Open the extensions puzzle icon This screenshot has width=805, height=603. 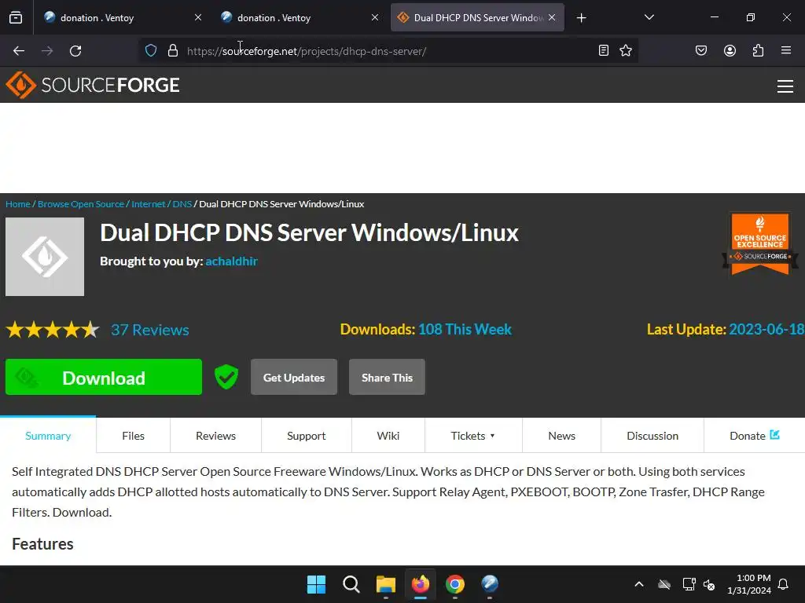click(x=758, y=50)
